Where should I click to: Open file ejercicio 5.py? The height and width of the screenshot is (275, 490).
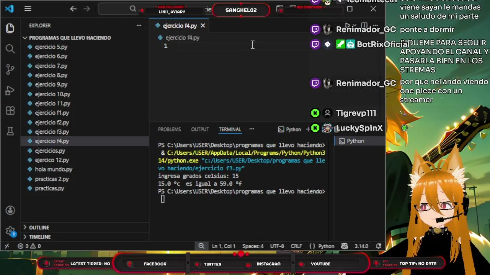click(x=51, y=47)
